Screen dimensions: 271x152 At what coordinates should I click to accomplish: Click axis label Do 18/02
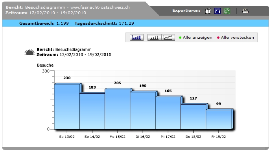(x=193, y=137)
